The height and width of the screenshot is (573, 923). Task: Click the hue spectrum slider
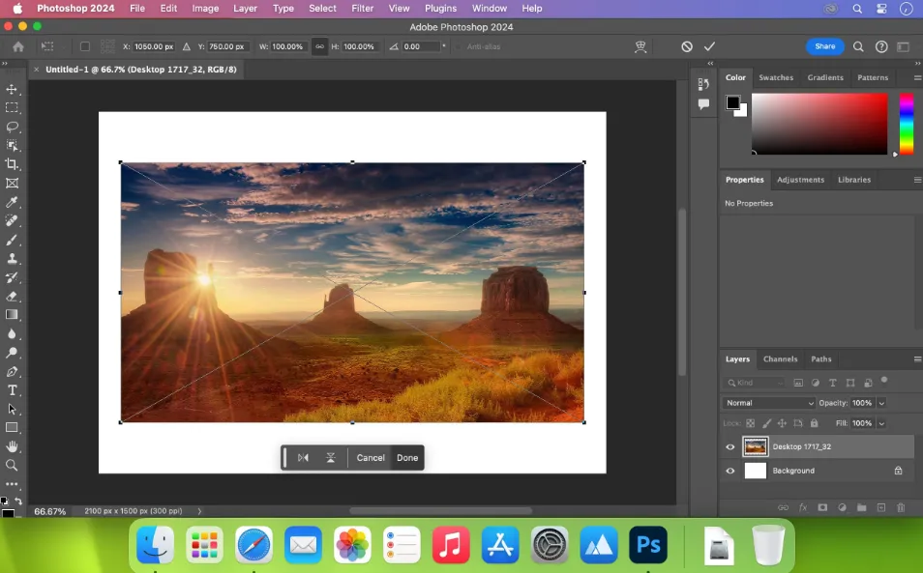907,124
